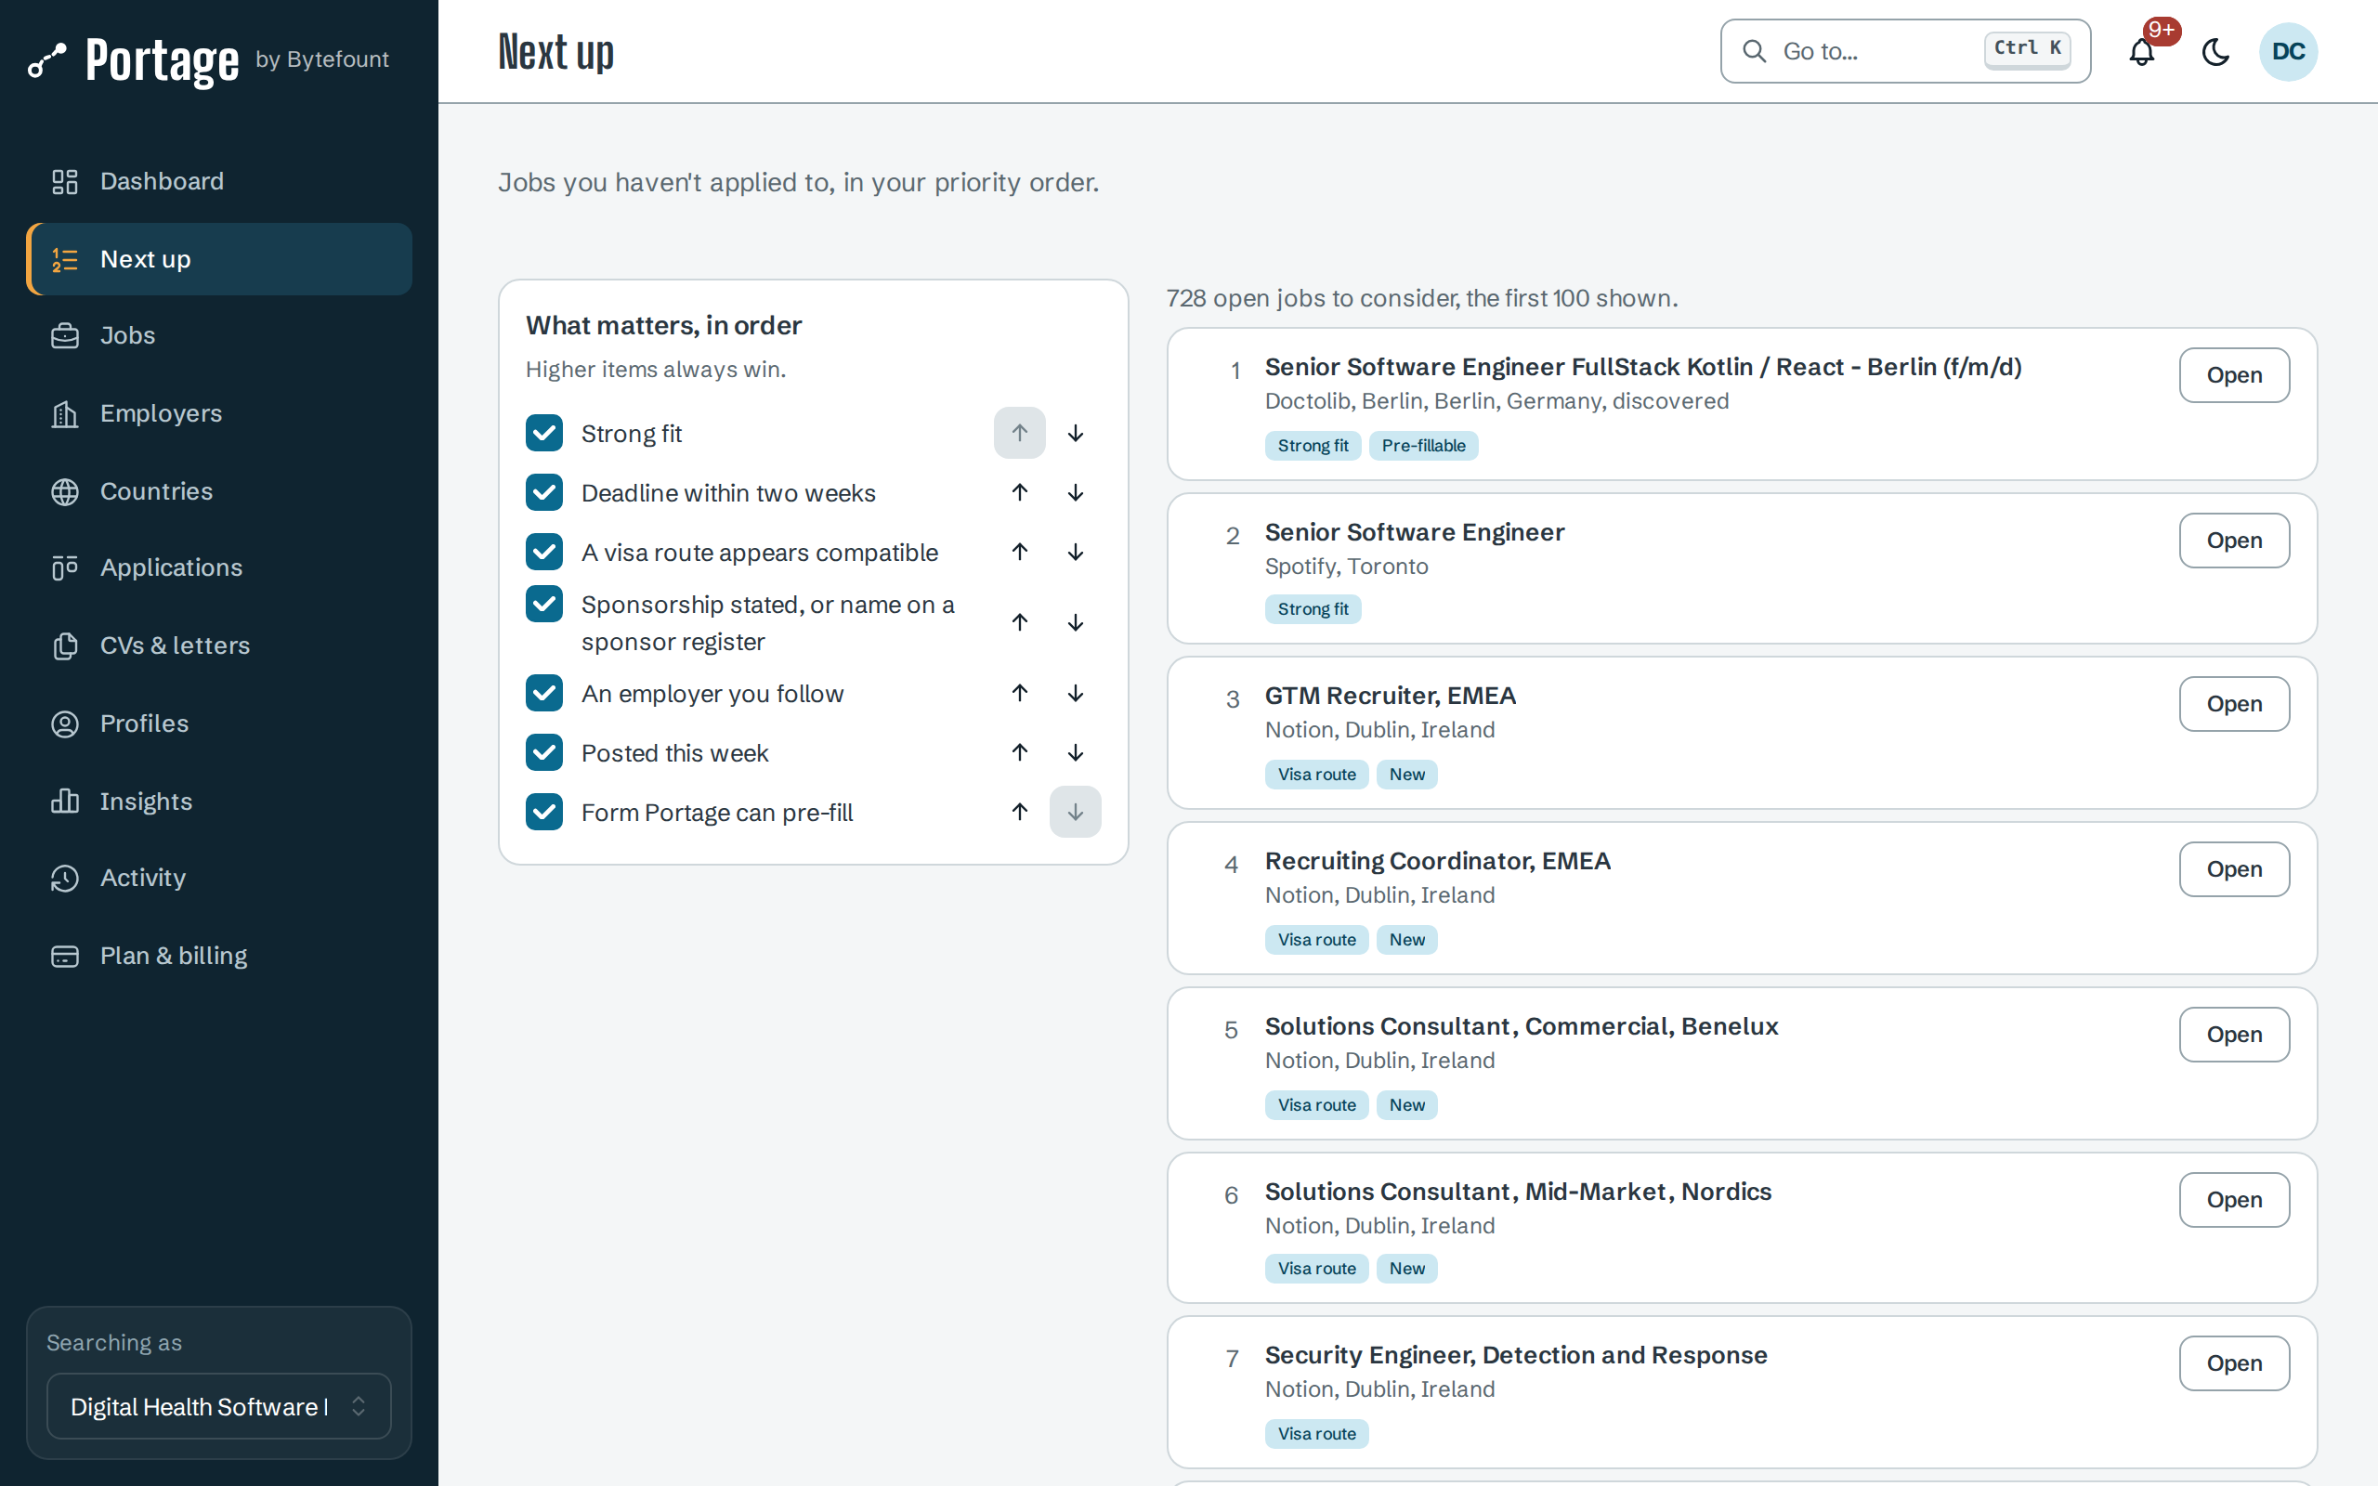Open the Recruiting Coordinator, EMEA job
Screen dimensions: 2378x1486
coord(2233,868)
